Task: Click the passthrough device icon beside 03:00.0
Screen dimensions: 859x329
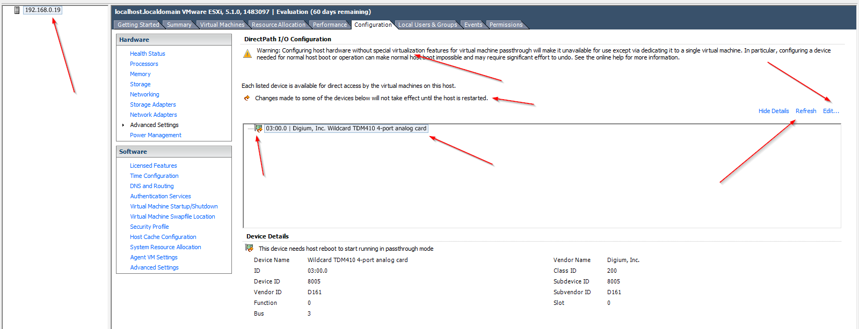Action: tap(259, 129)
